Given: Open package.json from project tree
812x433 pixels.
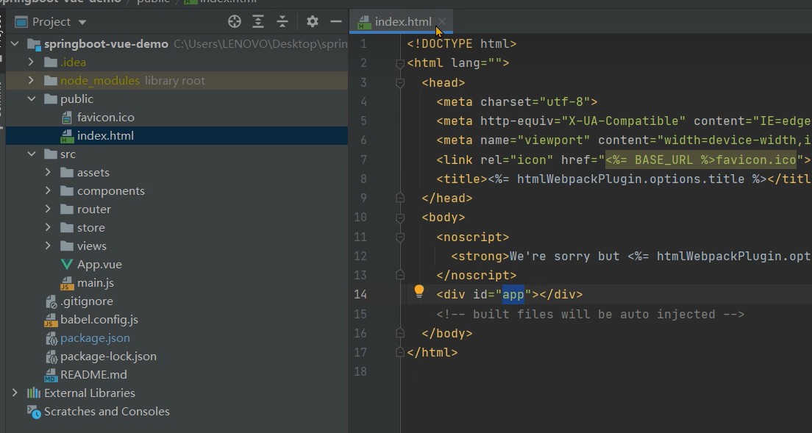Looking at the screenshot, I should pyautogui.click(x=95, y=337).
